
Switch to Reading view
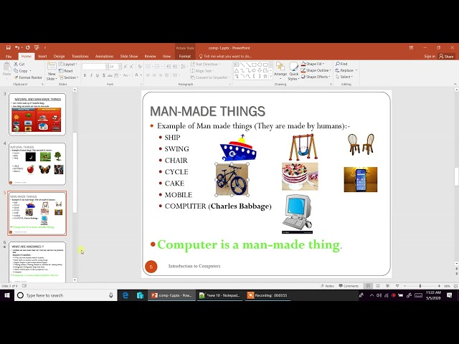click(x=387, y=286)
